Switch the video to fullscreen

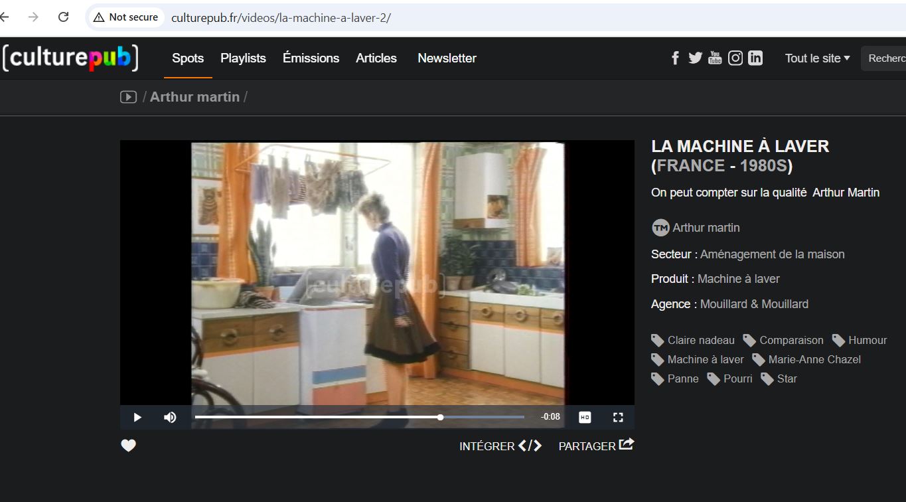(x=618, y=417)
